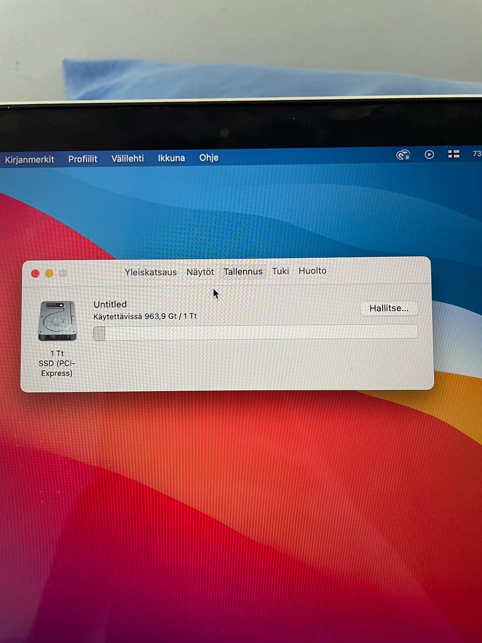Open the Profiilit menu
482x643 pixels.
point(83,159)
